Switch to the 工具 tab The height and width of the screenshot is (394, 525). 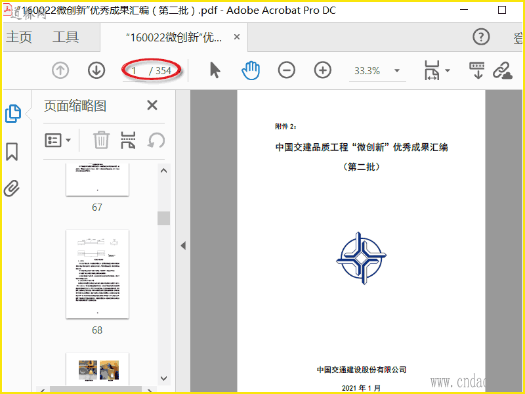(x=66, y=37)
